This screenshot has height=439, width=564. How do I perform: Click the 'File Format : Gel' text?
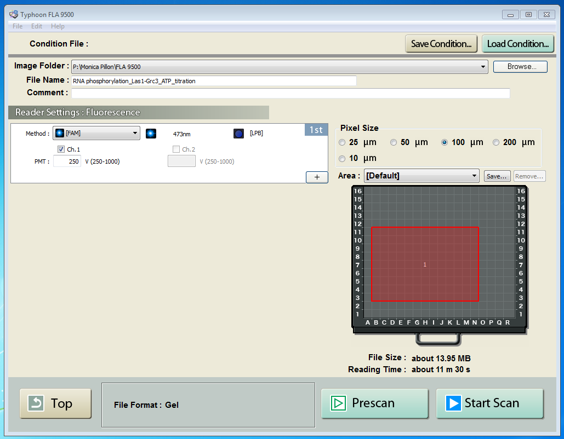tap(146, 405)
